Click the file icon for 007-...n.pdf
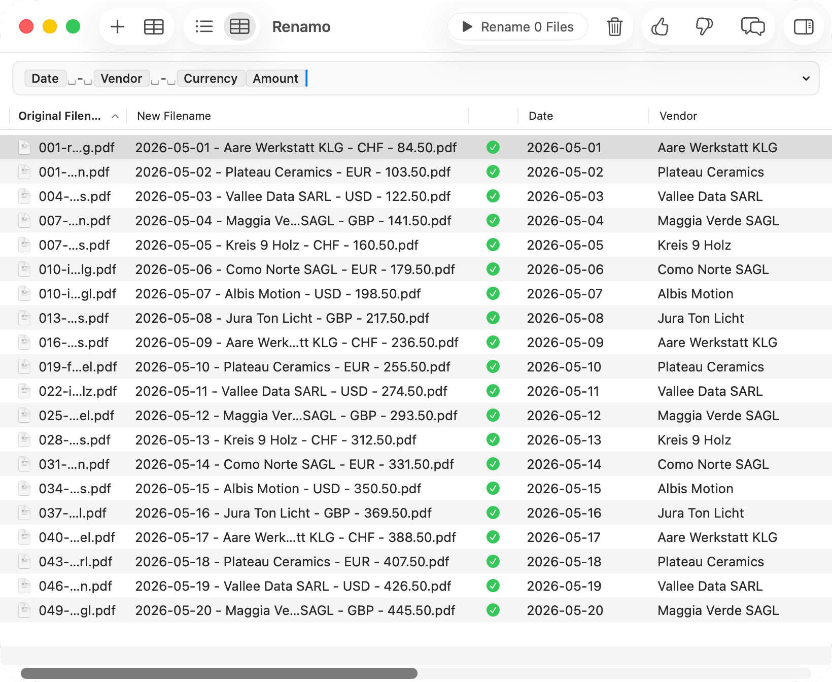This screenshot has width=832, height=682. pos(24,221)
